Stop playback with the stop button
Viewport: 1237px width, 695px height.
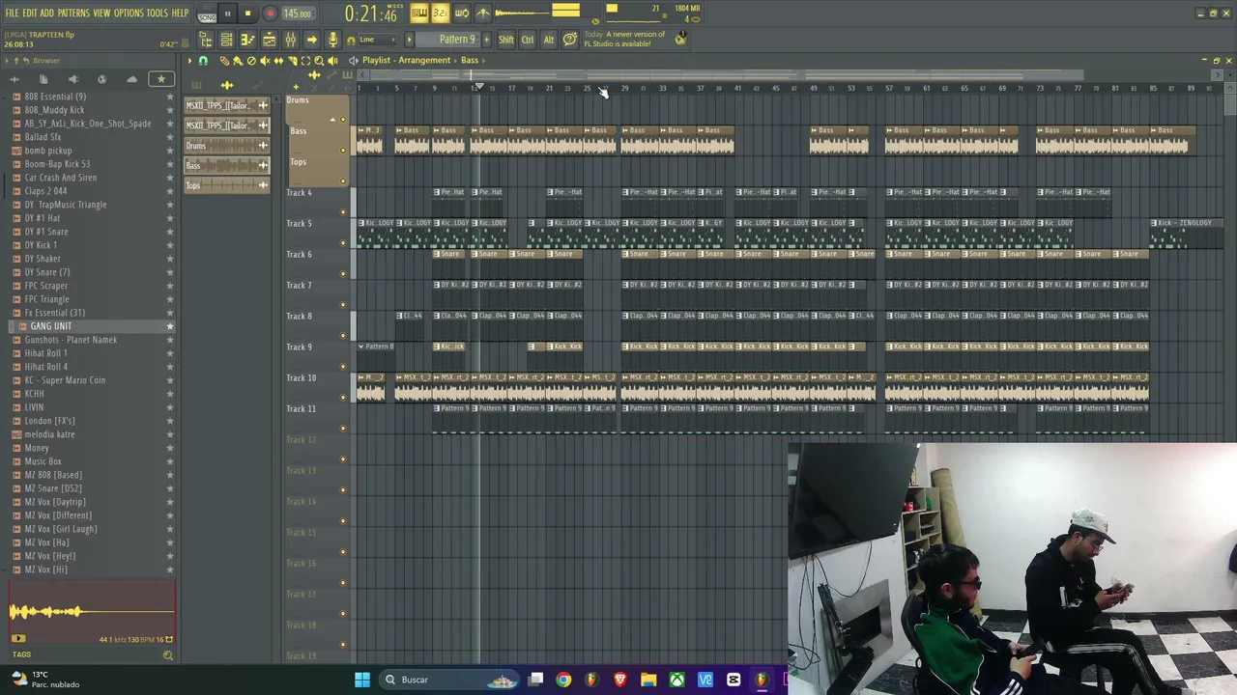pyautogui.click(x=248, y=14)
